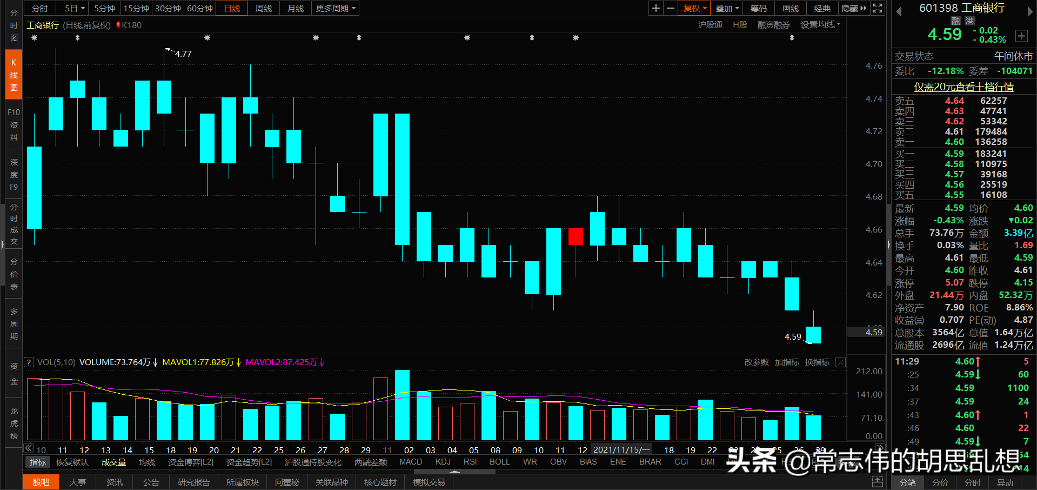Expand the 更多周期 period dropdown
The height and width of the screenshot is (490, 1037).
pos(334,8)
